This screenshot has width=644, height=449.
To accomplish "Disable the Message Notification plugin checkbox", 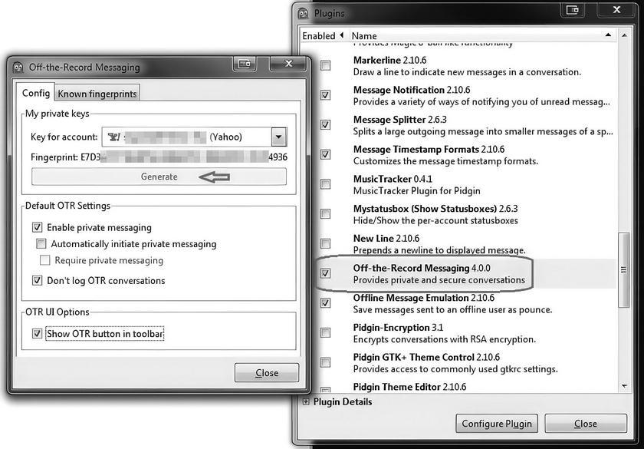I will pos(325,95).
